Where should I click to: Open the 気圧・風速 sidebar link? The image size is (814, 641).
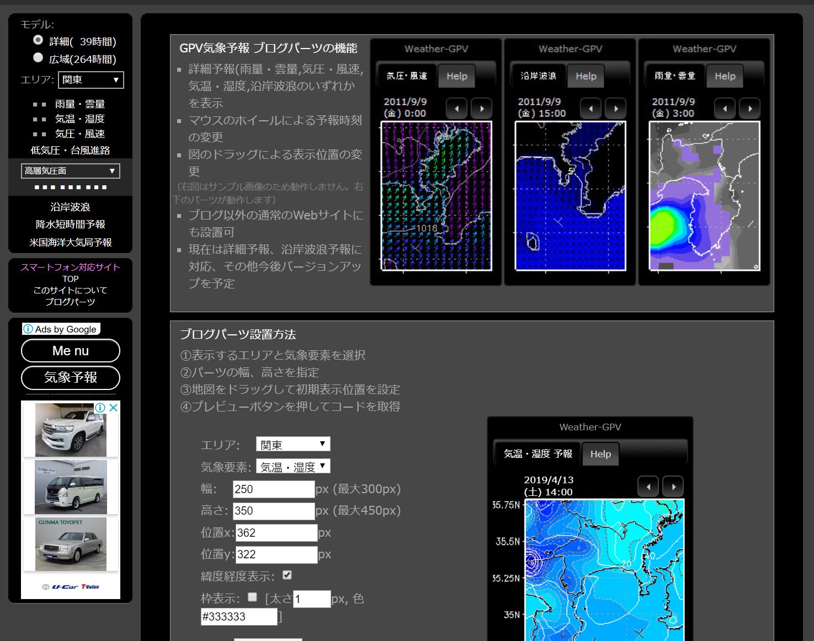point(79,133)
